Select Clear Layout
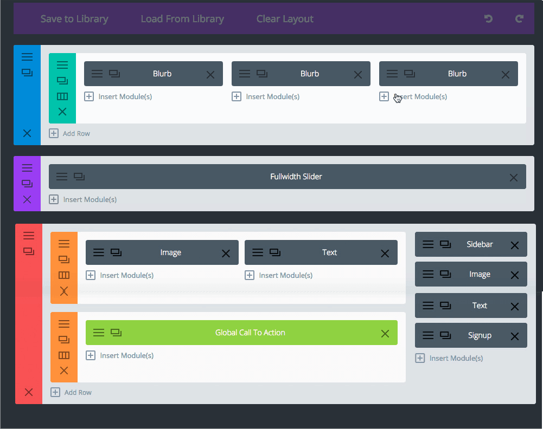543x429 pixels. pyautogui.click(x=285, y=18)
